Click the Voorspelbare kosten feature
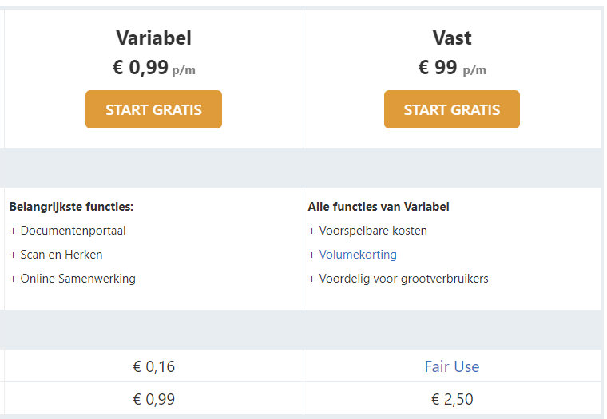607x419 pixels. coord(373,231)
